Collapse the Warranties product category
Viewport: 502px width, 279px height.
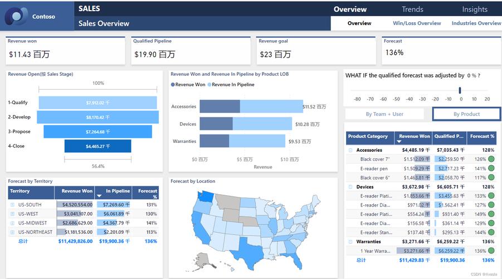click(350, 242)
